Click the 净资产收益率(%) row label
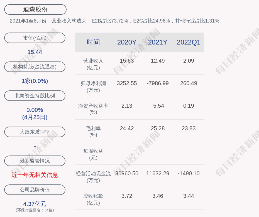The width and height of the screenshot is (259, 217). (x=93, y=109)
